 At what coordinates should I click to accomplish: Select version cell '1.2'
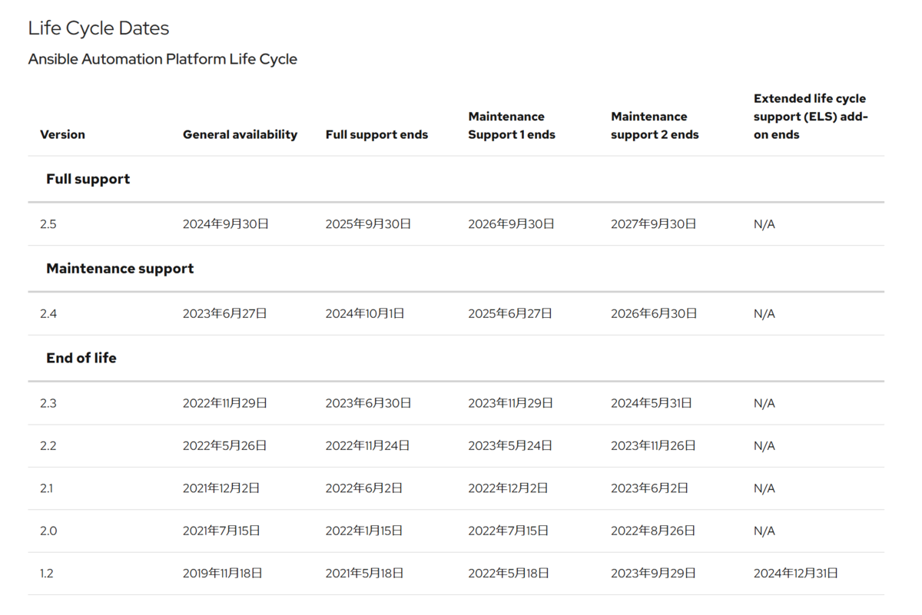pos(47,574)
